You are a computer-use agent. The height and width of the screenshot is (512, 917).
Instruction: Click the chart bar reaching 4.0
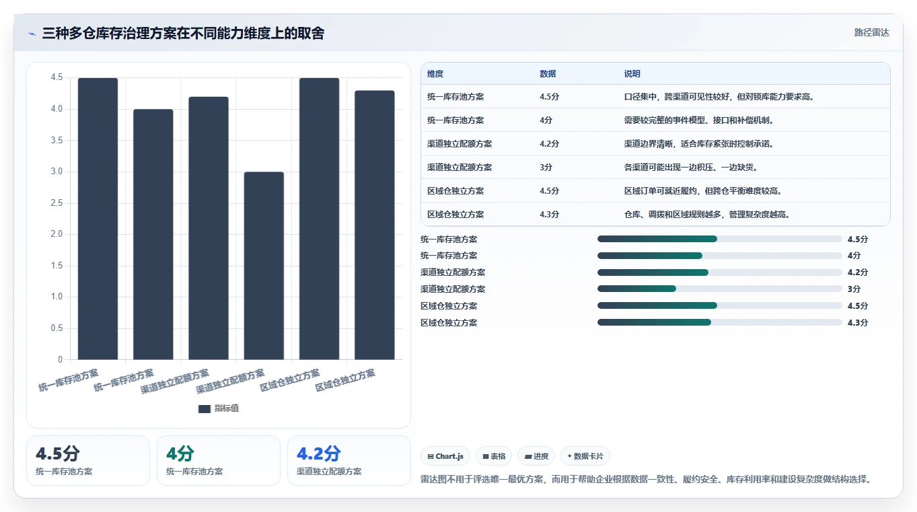coord(153,234)
